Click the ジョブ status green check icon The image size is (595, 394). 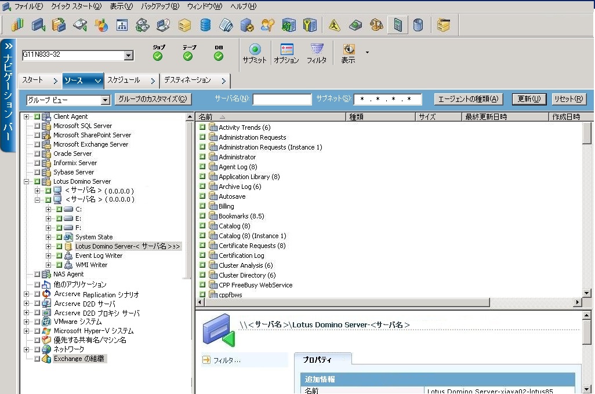[x=158, y=56]
